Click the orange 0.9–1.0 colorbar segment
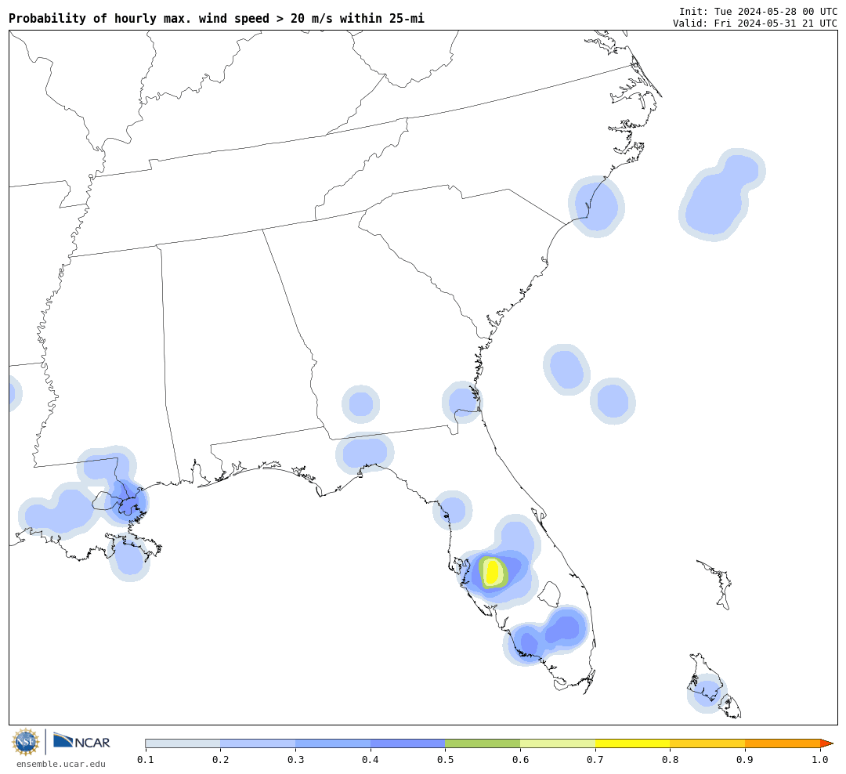Image resolution: width=846 pixels, height=774 pixels. pyautogui.click(x=783, y=743)
